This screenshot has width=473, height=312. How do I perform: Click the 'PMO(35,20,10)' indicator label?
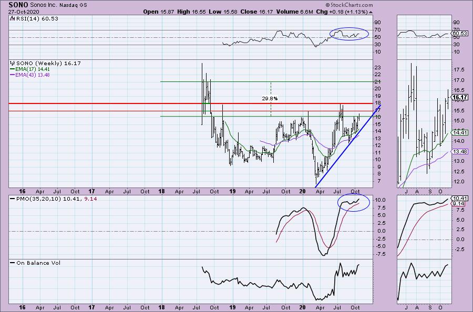(38, 199)
